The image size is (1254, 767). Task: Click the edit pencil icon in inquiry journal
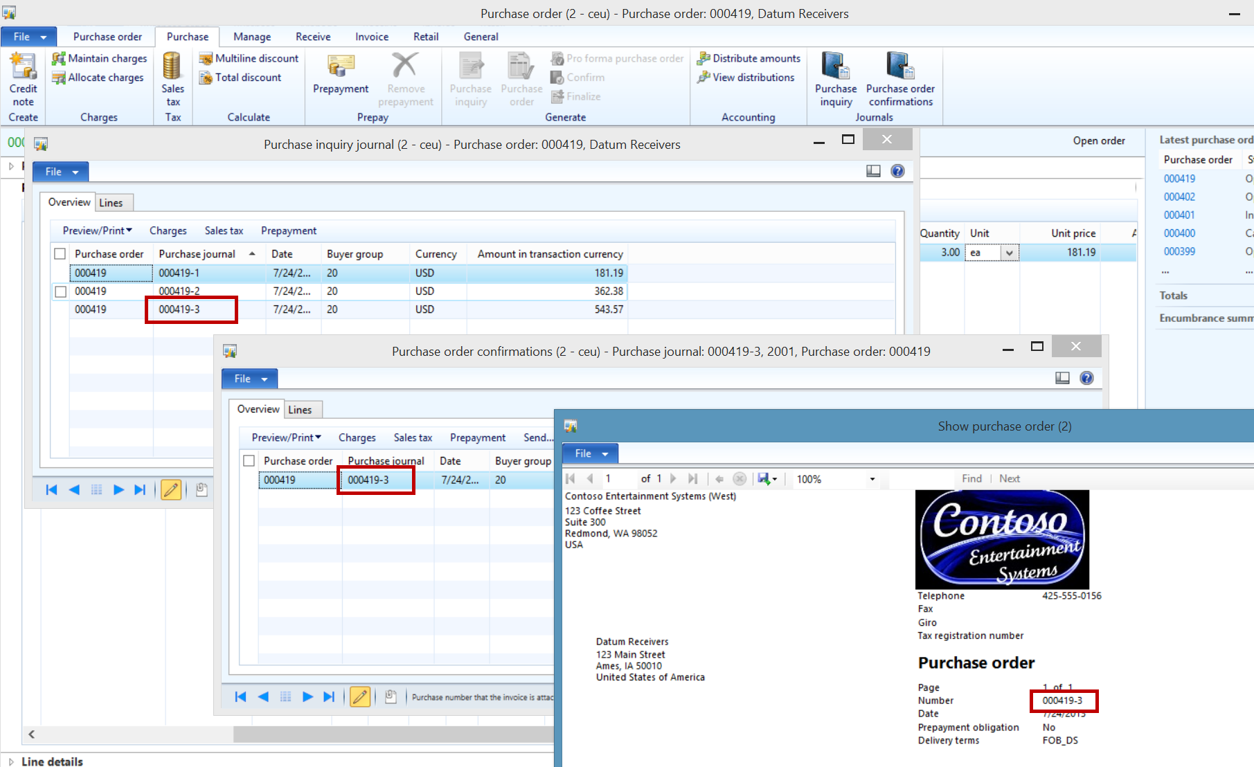[170, 489]
